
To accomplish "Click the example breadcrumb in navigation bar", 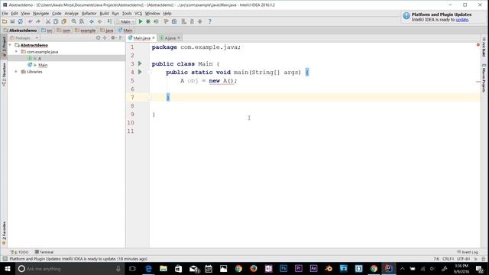I will 85,31.
